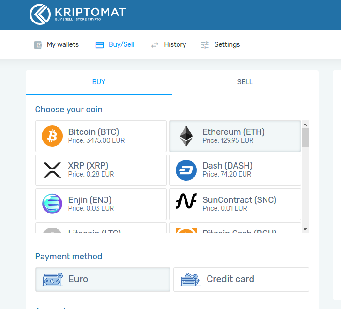
Task: Select the Dash blue coin icon
Action: point(186,170)
